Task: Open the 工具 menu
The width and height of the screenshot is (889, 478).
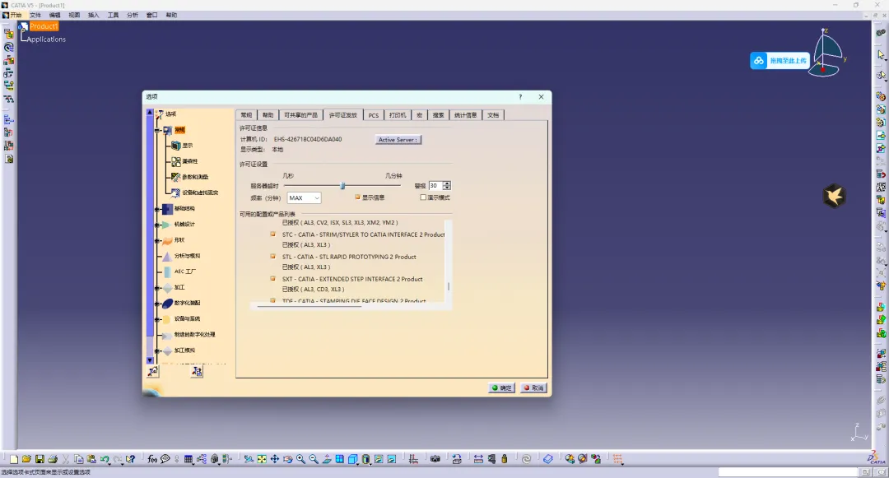Action: tap(114, 16)
